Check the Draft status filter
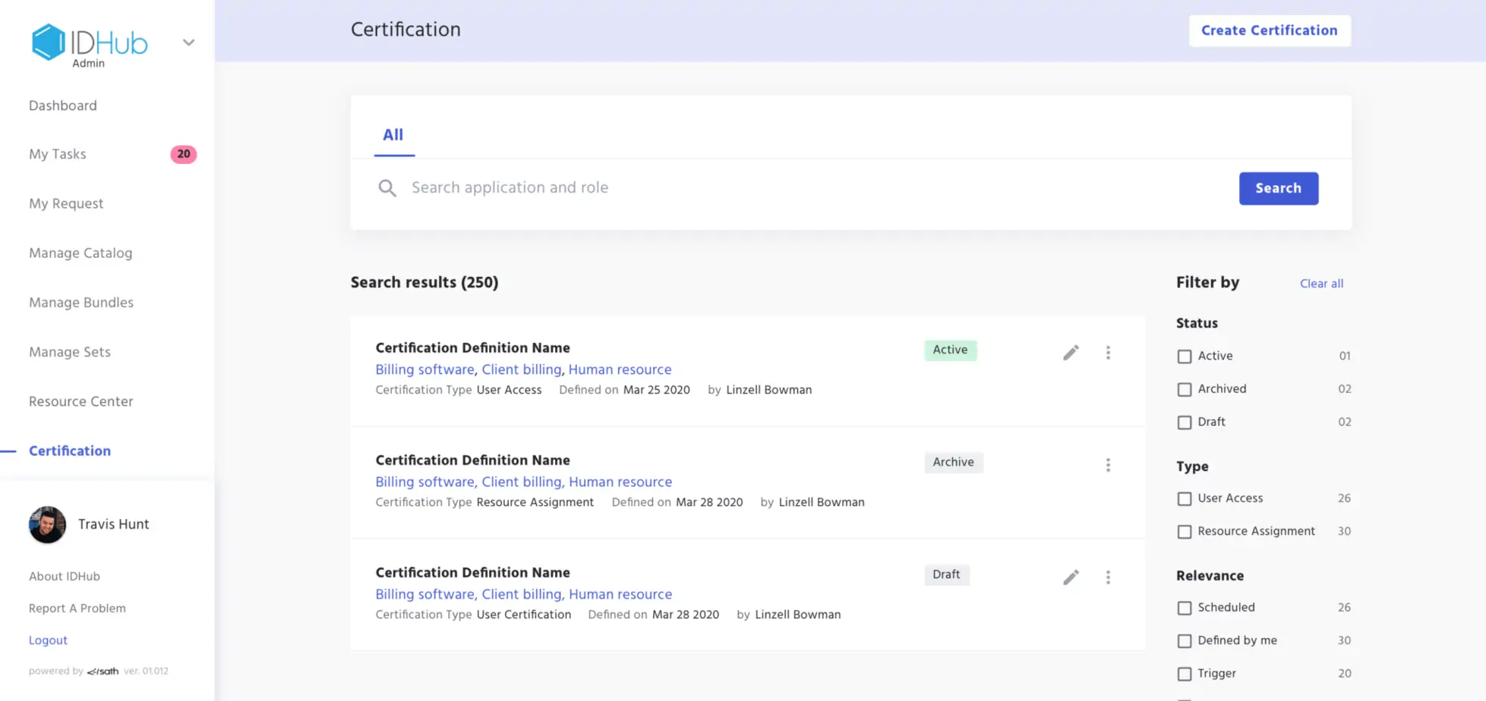 (1185, 423)
